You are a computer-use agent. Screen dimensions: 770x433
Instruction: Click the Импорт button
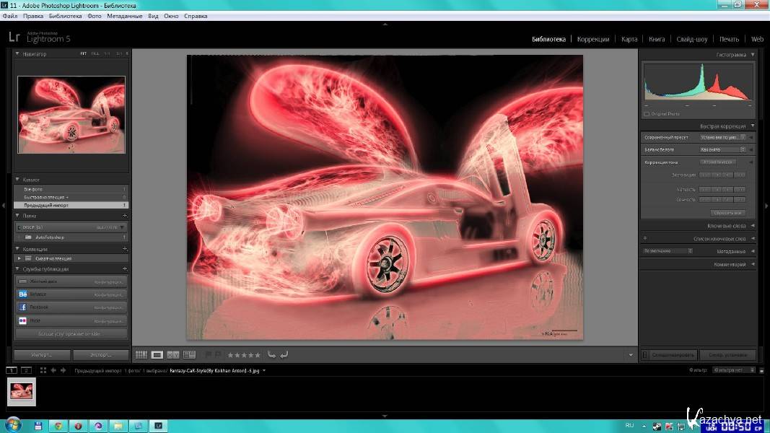(x=42, y=355)
